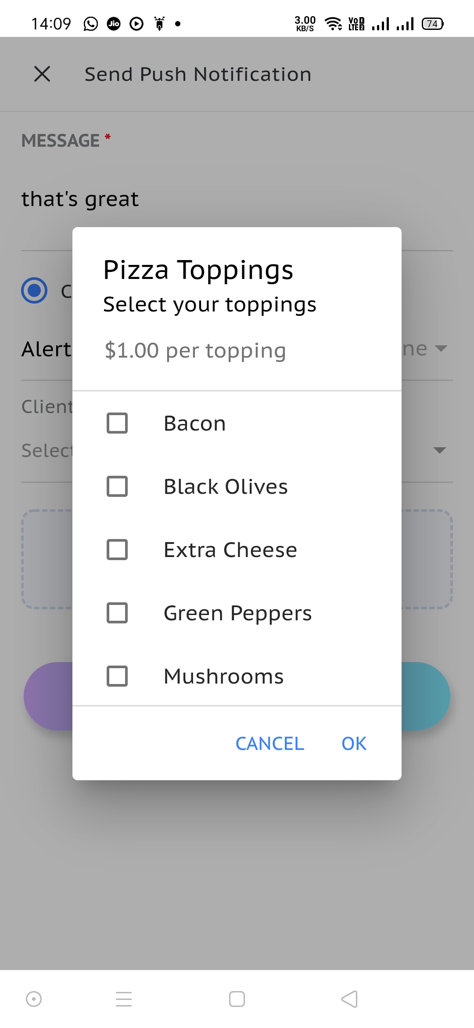Toggle the Mushrooms checkbox

pyautogui.click(x=117, y=676)
